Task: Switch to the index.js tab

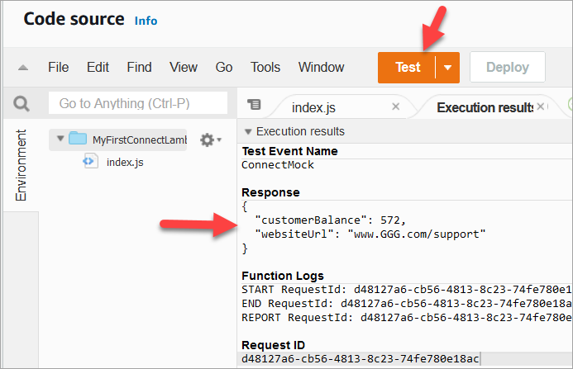Action: pyautogui.click(x=313, y=107)
